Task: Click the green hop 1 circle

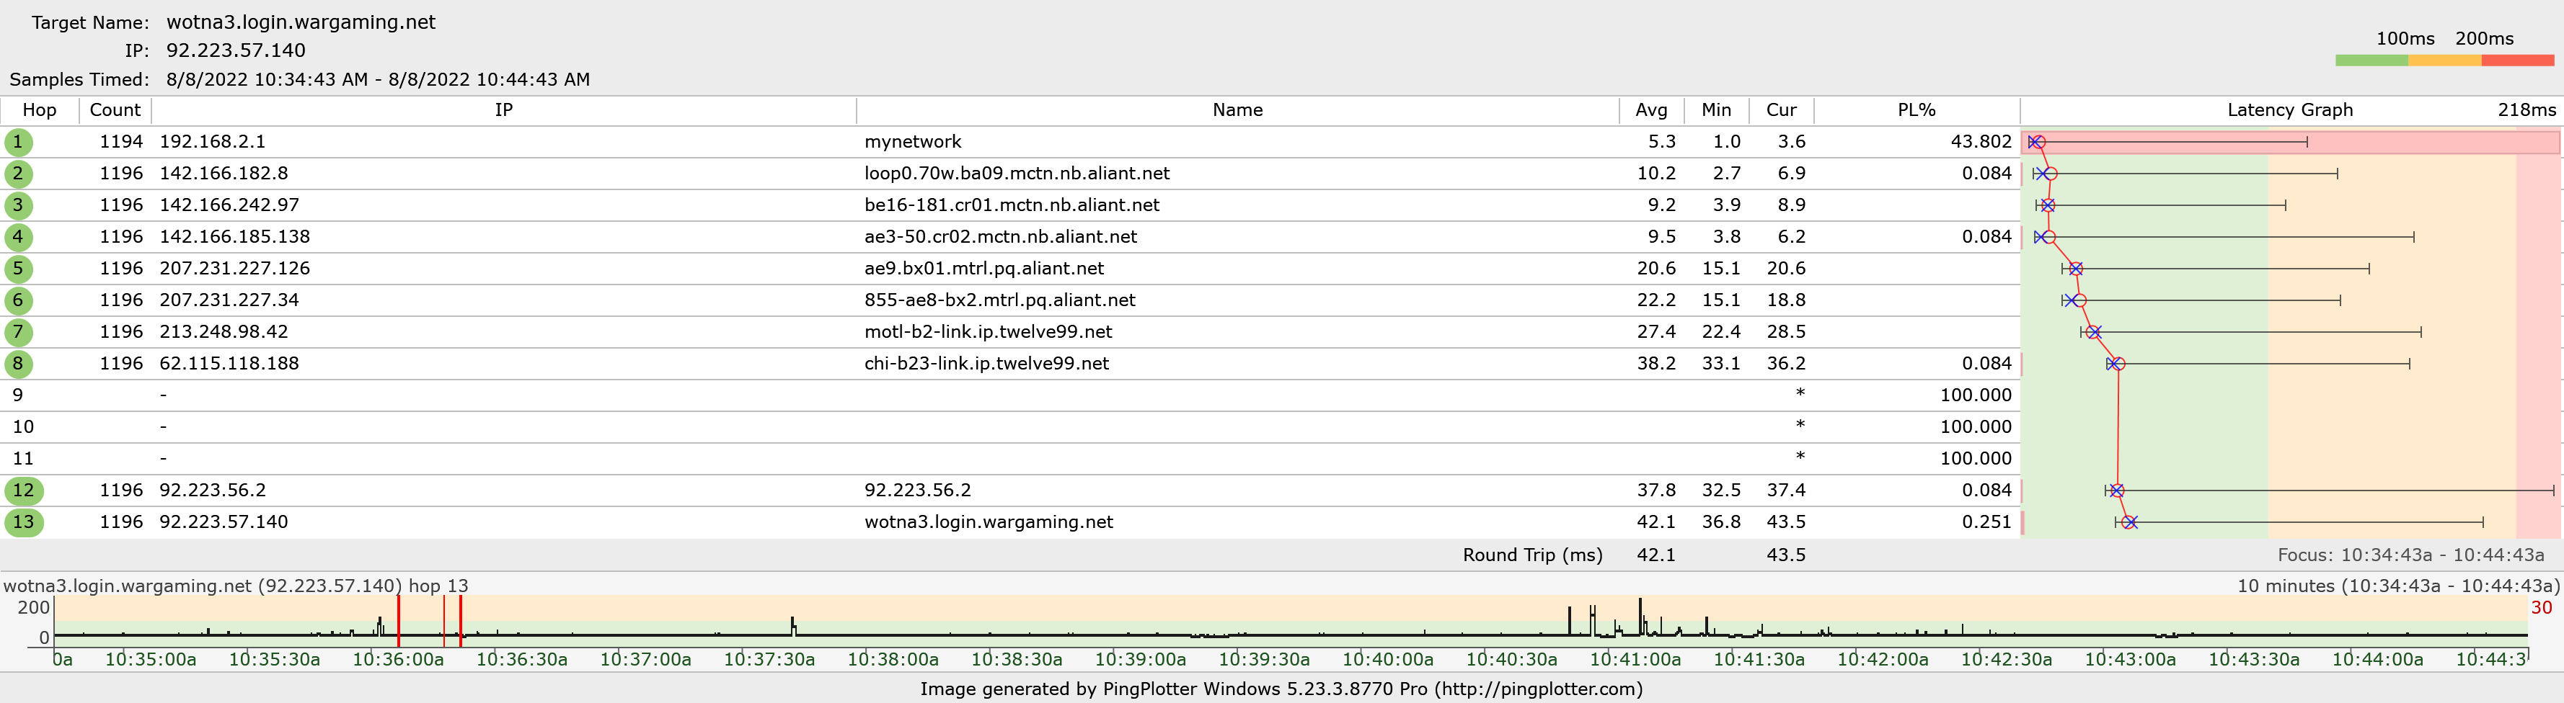Action: [18, 142]
